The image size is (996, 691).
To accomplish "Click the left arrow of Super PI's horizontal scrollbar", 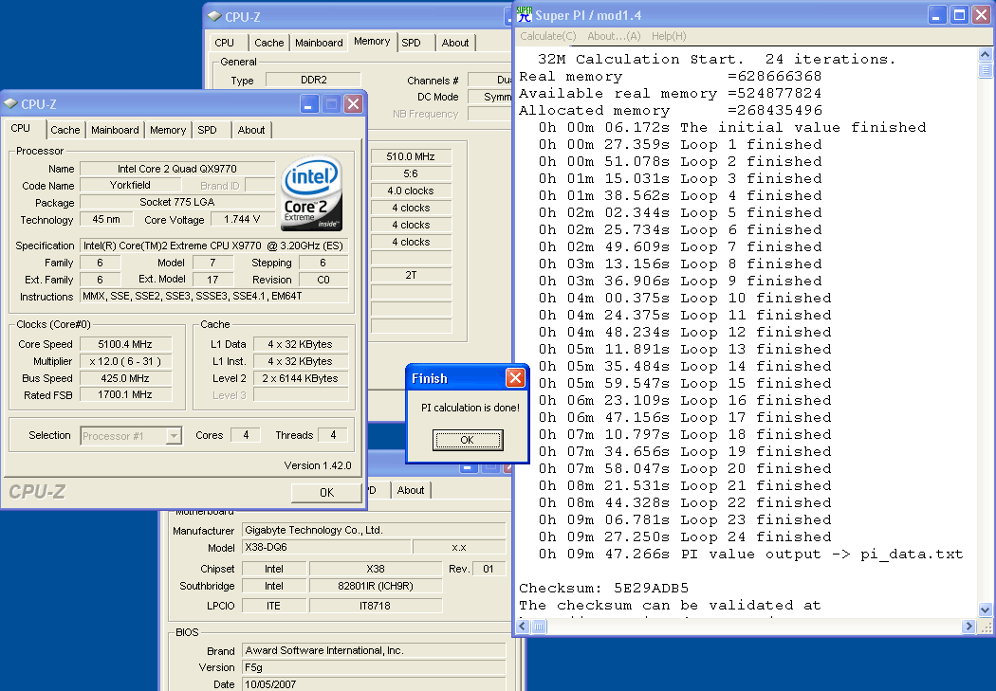I will (x=523, y=627).
